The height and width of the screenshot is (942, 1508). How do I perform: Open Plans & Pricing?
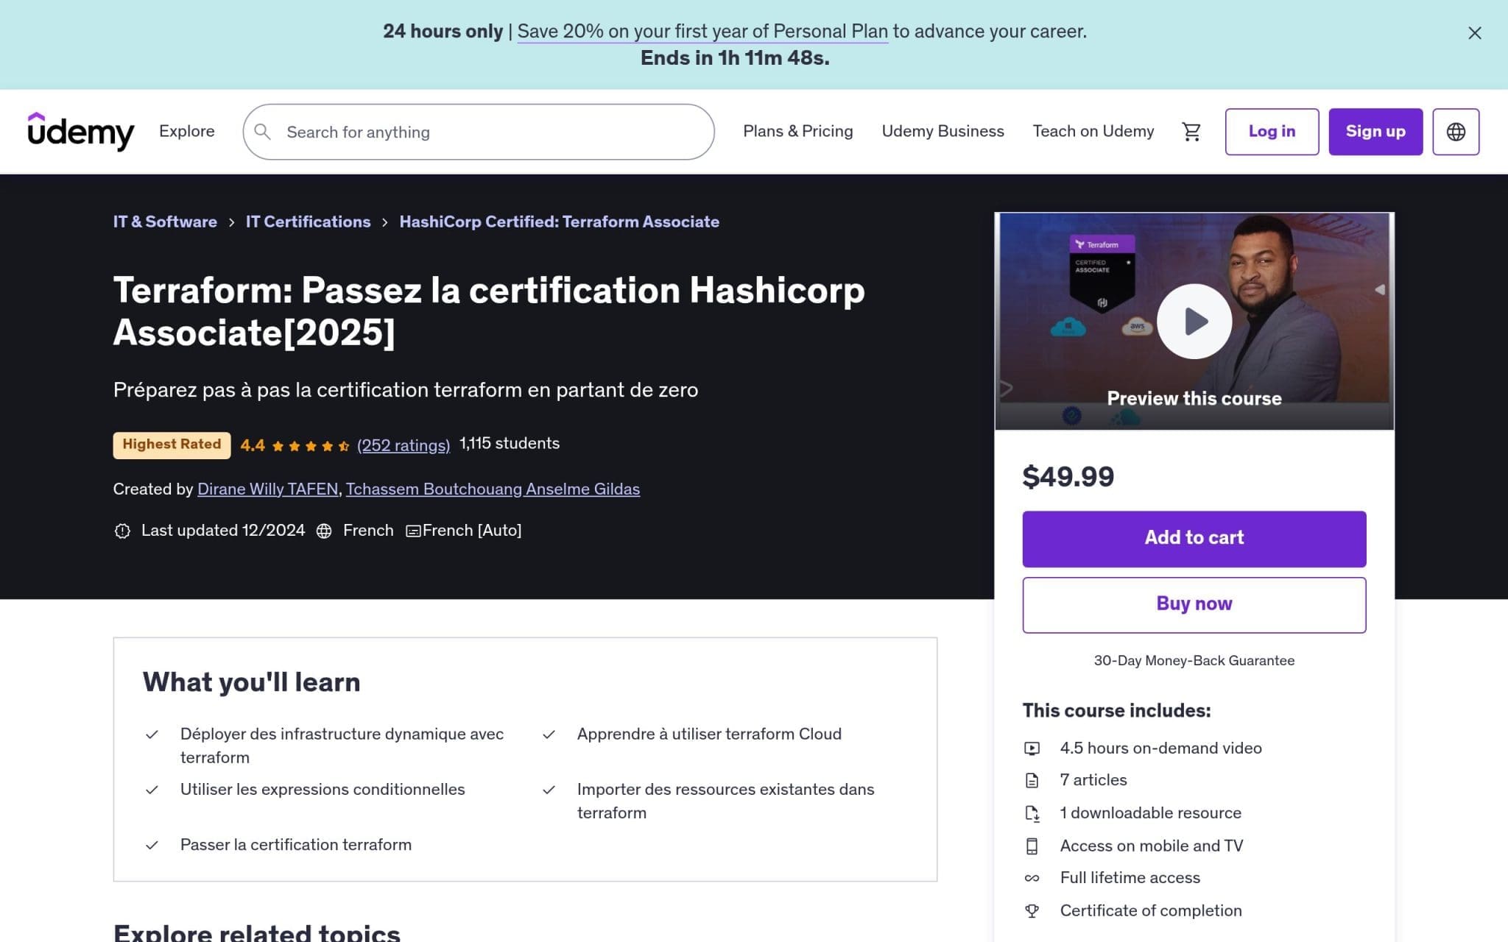coord(797,131)
